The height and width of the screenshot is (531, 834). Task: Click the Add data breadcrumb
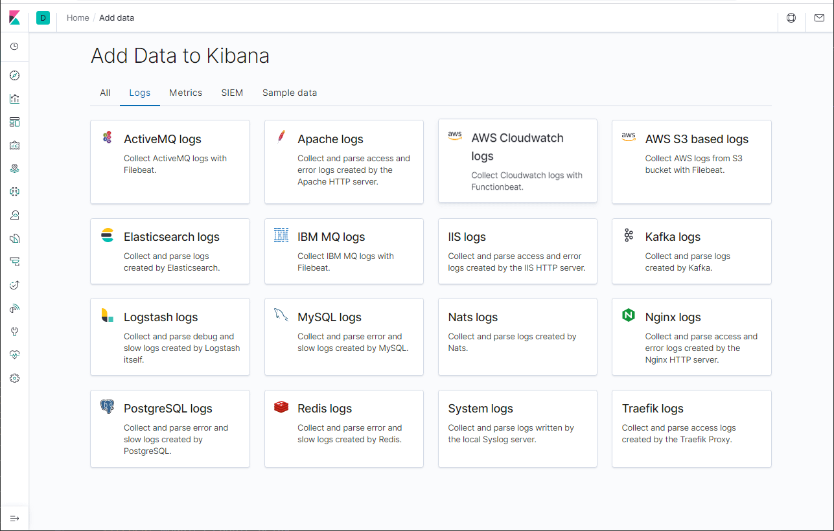(x=117, y=17)
